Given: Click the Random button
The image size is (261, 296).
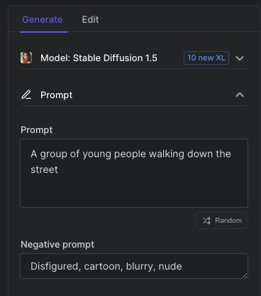Looking at the screenshot, I should [x=222, y=221].
